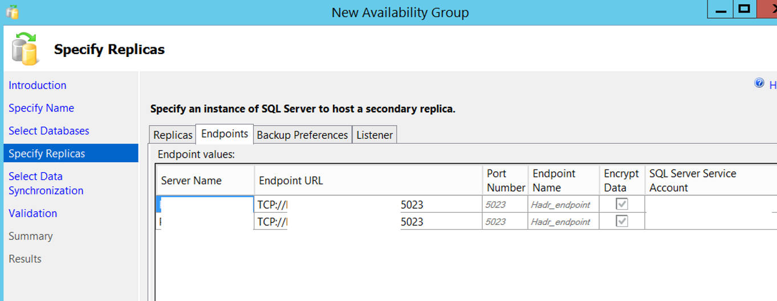Select the Endpoints tab
The image size is (777, 301).
225,134
